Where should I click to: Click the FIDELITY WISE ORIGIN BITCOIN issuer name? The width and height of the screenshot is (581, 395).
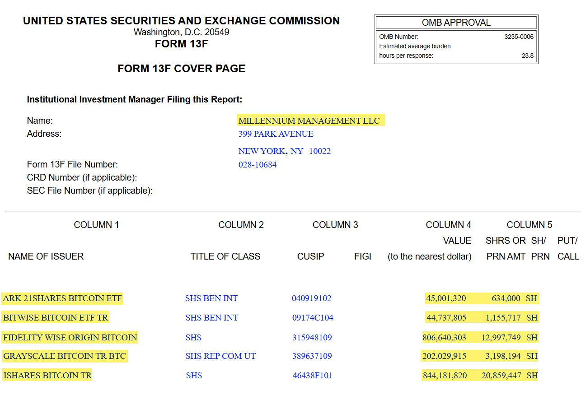pos(70,337)
